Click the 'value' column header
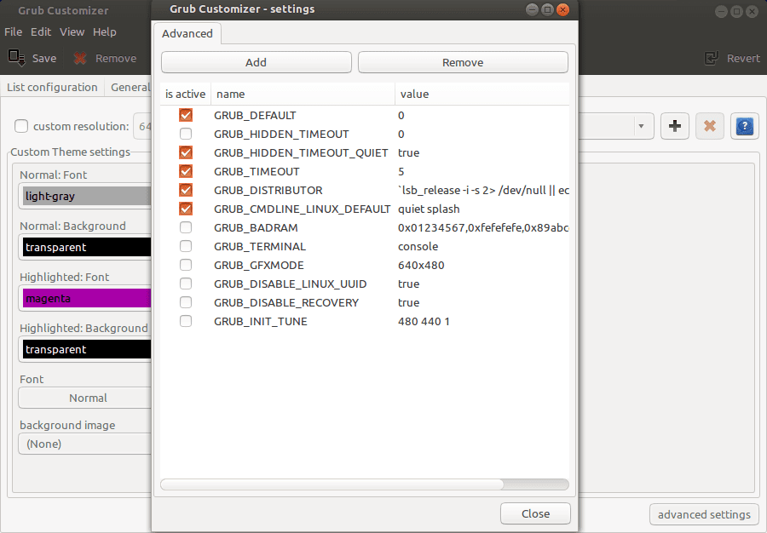Viewport: 767px width, 533px height. click(482, 94)
